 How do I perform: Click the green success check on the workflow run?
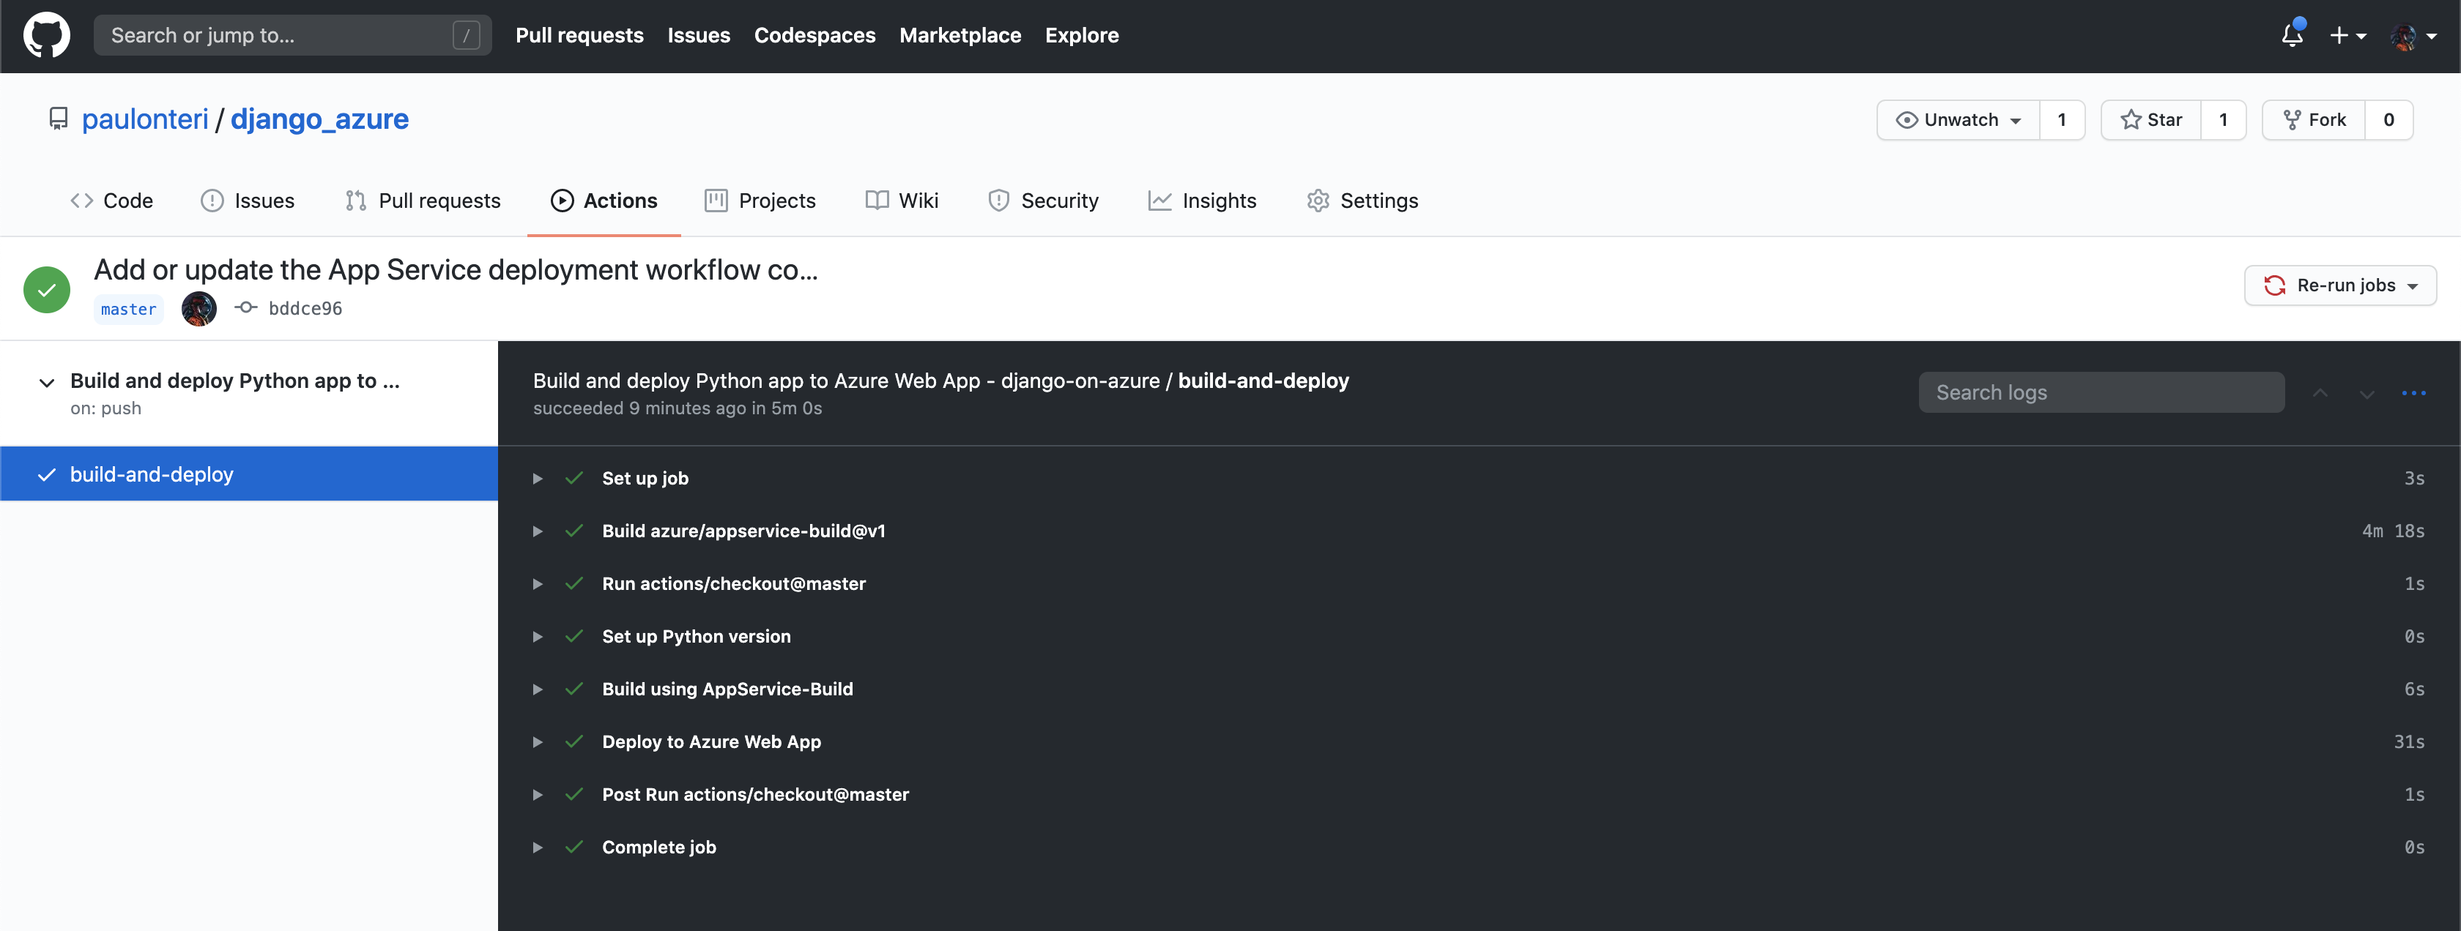[46, 288]
